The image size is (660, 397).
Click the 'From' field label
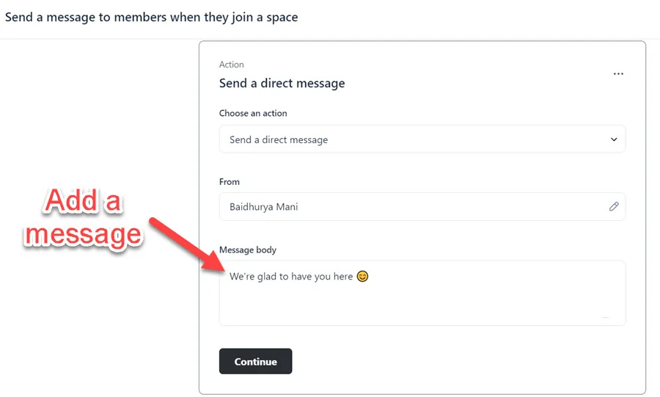point(230,181)
